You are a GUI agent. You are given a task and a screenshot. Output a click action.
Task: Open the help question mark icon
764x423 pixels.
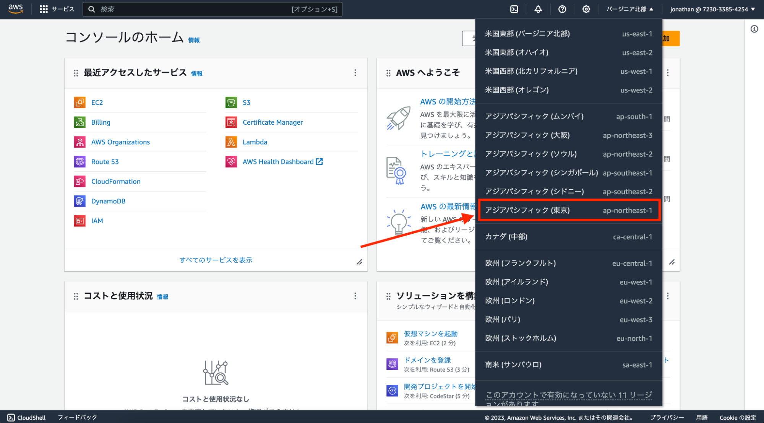click(562, 9)
